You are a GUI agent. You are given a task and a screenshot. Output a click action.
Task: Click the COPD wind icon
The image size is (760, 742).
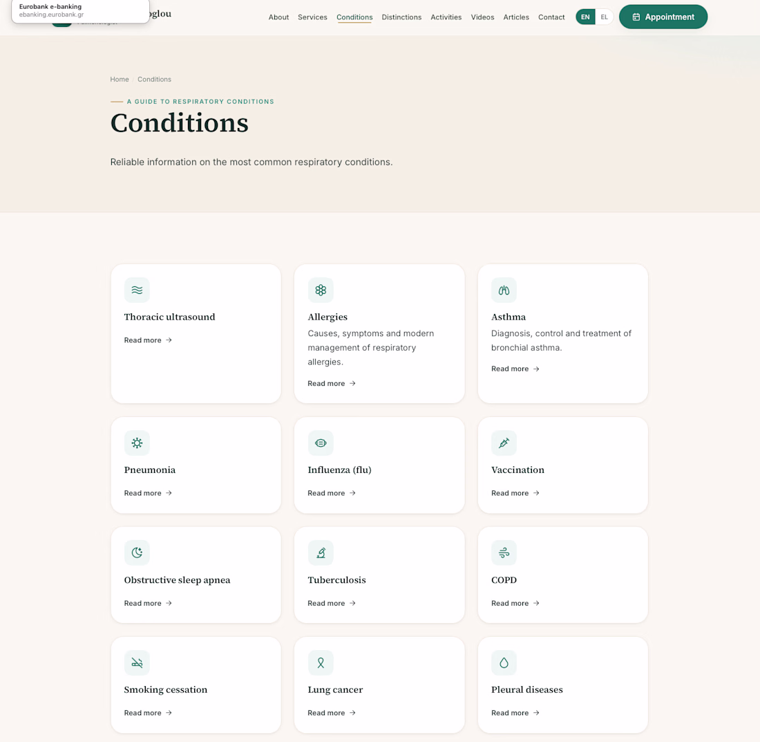click(x=504, y=553)
